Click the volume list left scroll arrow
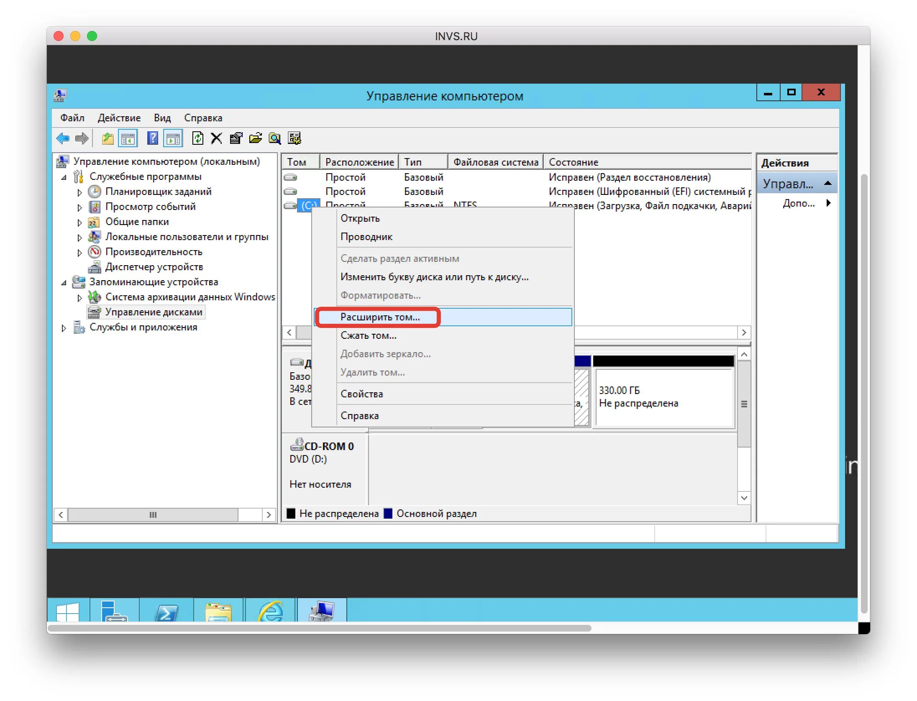 click(x=289, y=333)
